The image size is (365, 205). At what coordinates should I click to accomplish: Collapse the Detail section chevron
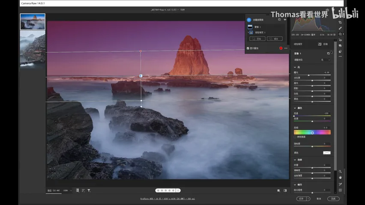click(x=295, y=184)
